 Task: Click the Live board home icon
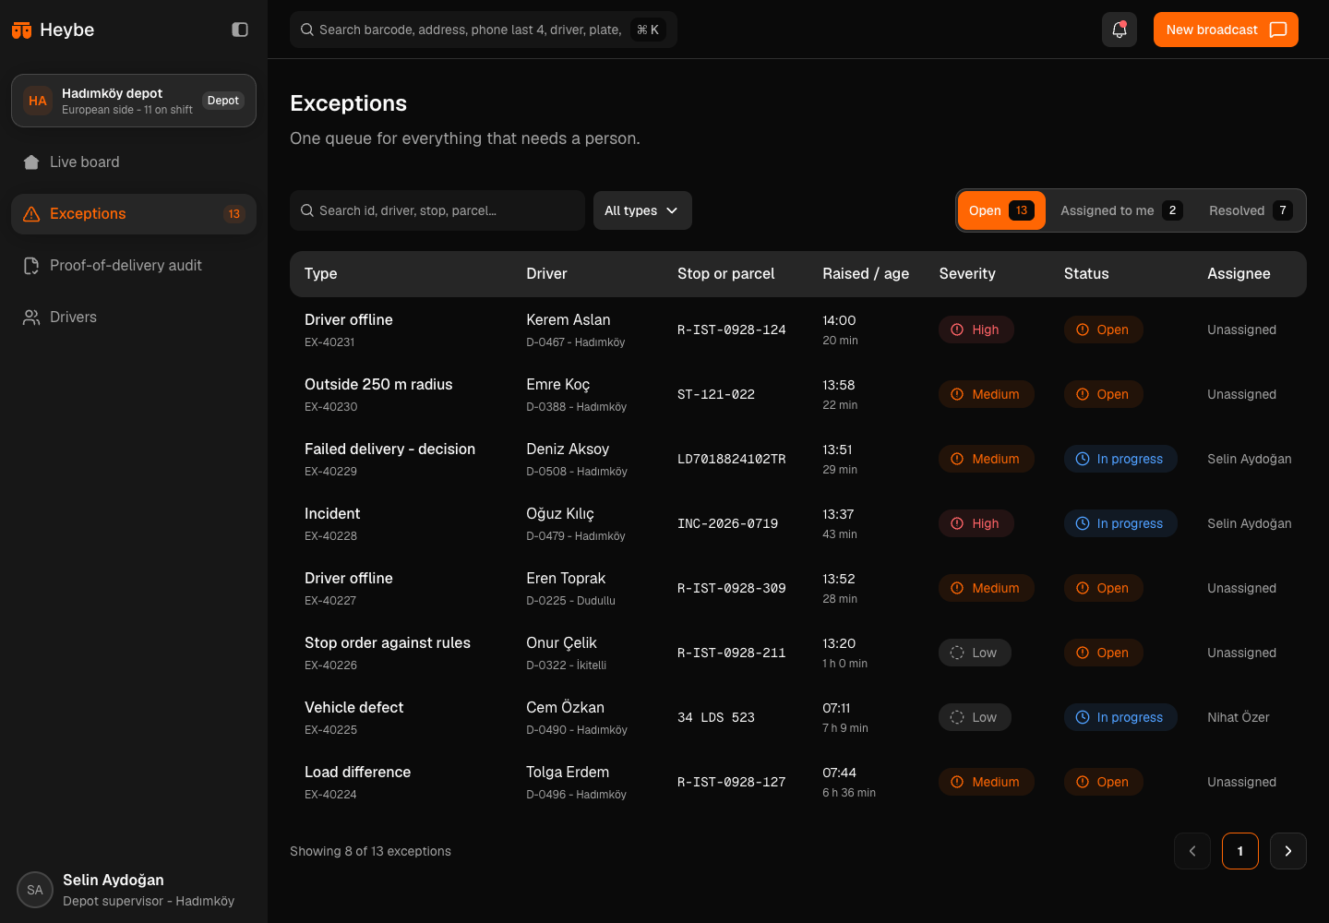tap(31, 162)
